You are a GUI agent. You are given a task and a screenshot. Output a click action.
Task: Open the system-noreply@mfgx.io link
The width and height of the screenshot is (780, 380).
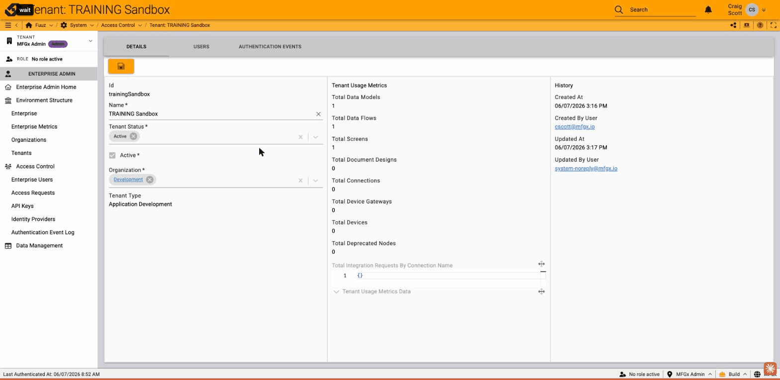pos(586,169)
